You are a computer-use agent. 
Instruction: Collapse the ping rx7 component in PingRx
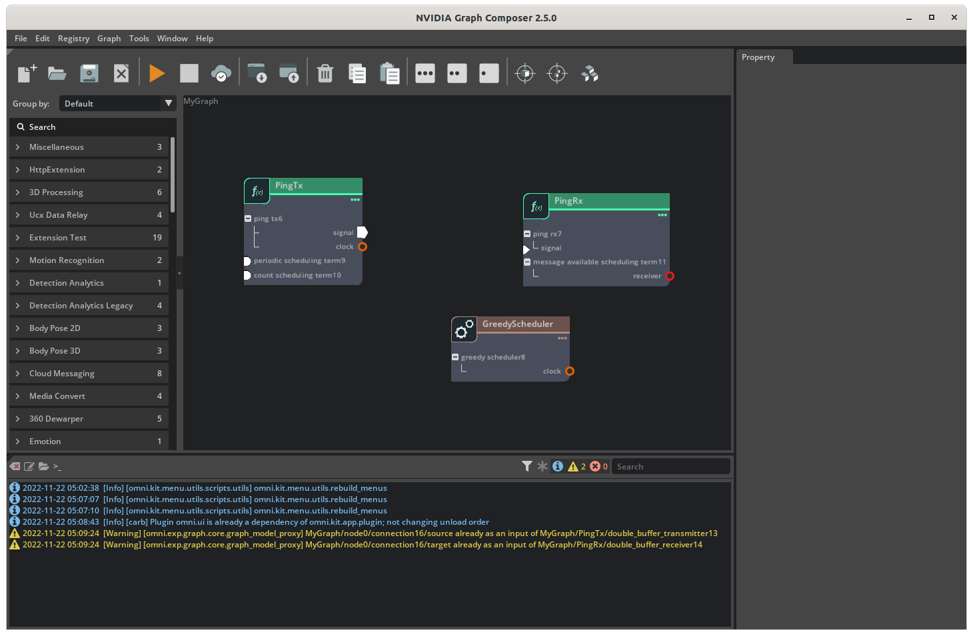coord(527,234)
